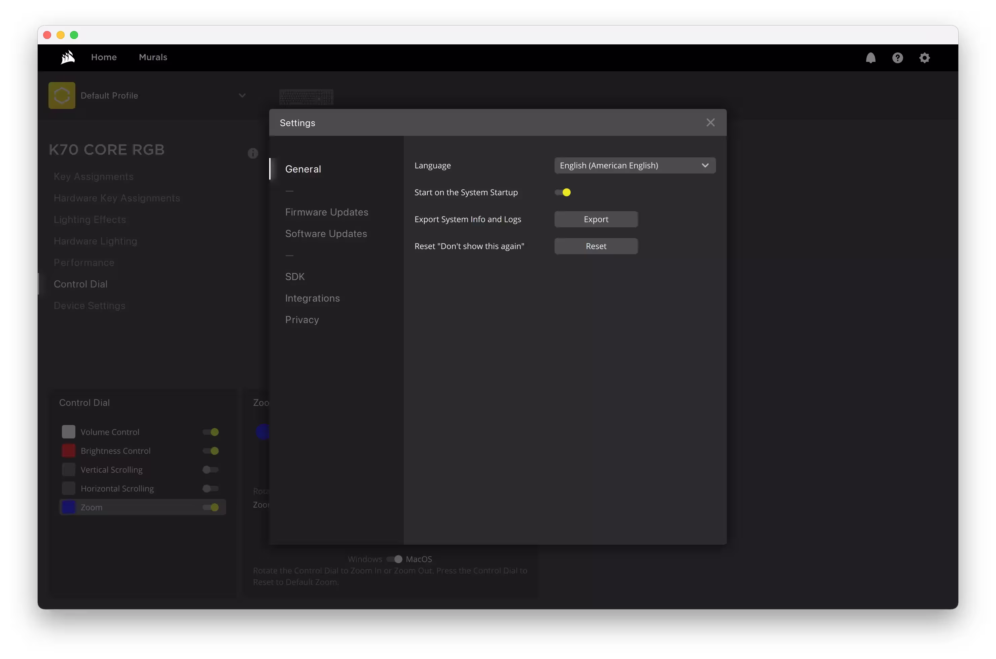Image resolution: width=996 pixels, height=659 pixels.
Task: Click the macOS yellow minimize button
Action: [x=61, y=35]
